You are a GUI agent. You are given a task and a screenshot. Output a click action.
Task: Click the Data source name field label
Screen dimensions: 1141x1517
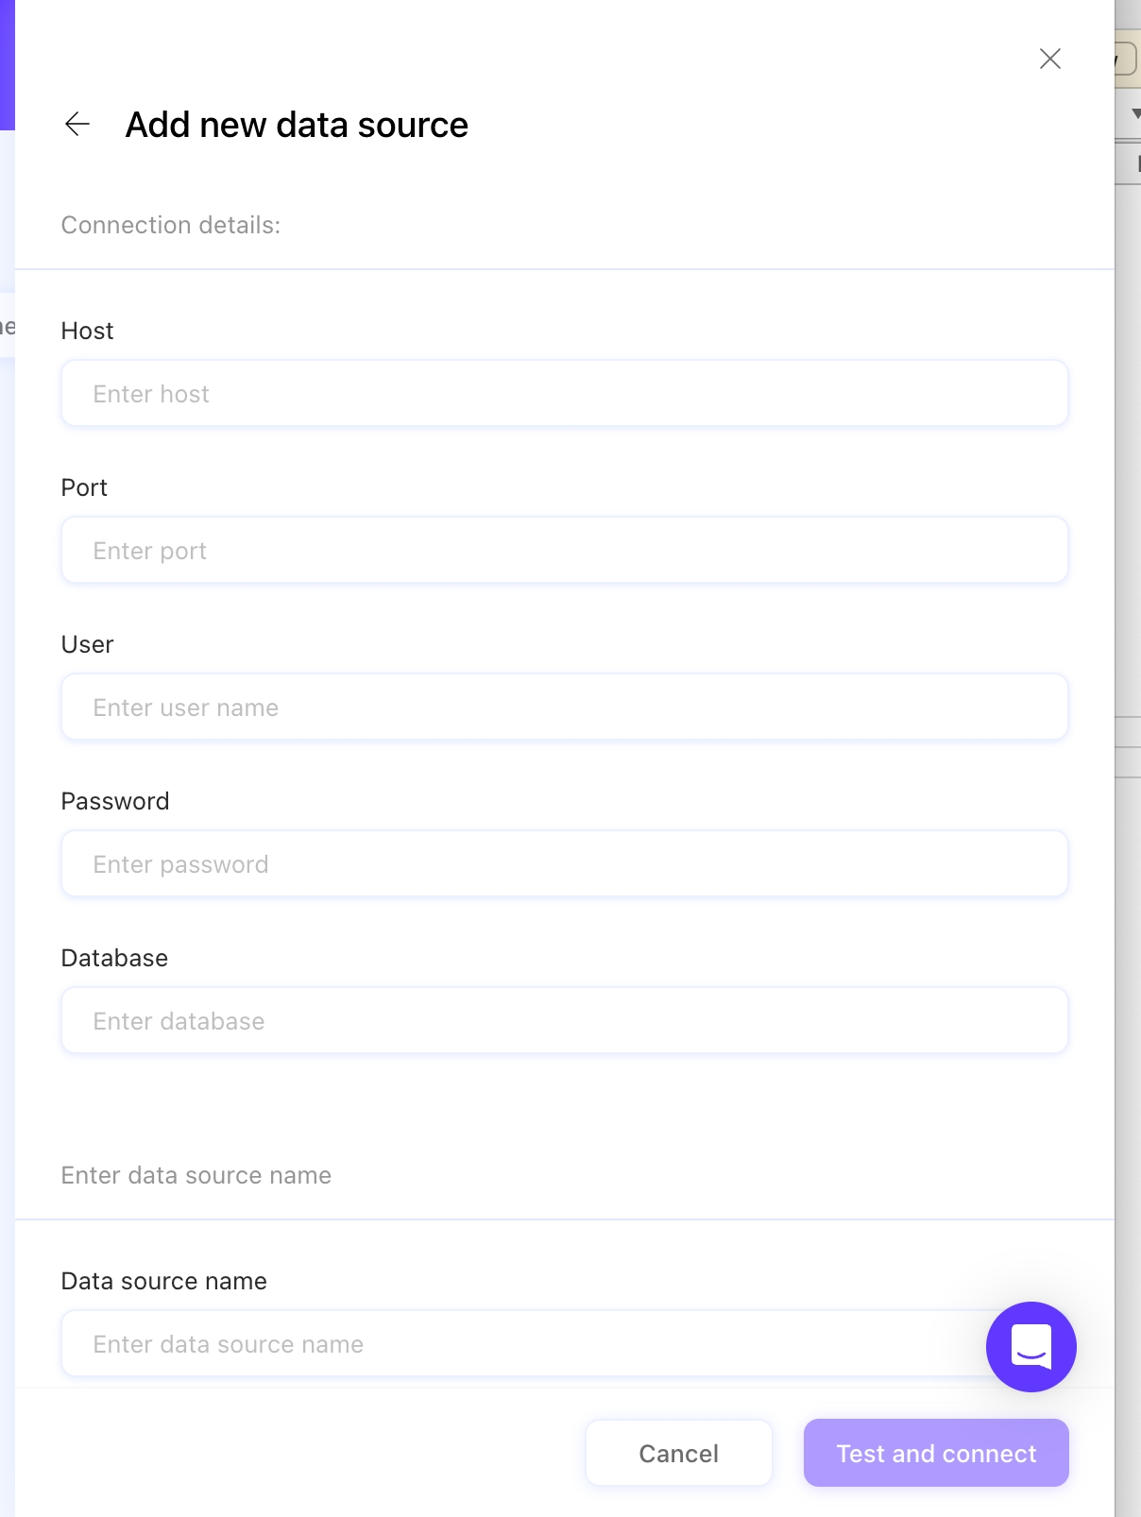point(163,1281)
